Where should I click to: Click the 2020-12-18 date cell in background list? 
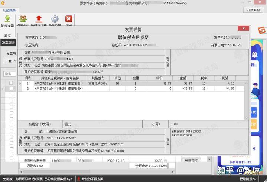(116, 161)
